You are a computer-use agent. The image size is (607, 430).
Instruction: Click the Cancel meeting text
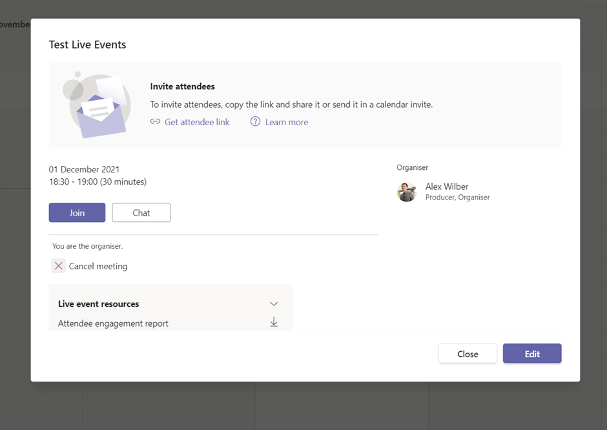click(98, 266)
